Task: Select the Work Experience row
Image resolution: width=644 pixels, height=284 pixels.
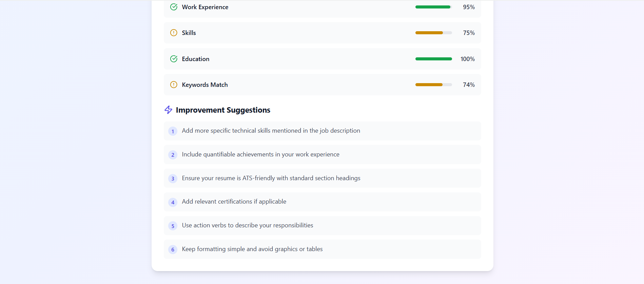Action: tap(322, 7)
